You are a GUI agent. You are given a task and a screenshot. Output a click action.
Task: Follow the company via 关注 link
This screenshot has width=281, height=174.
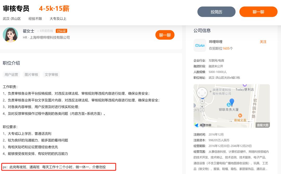[263, 42]
